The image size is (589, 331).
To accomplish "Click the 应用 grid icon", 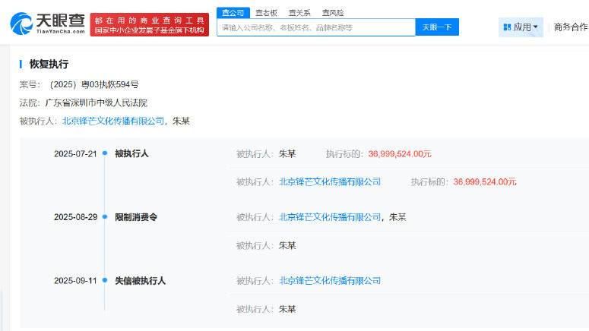I will click(507, 27).
